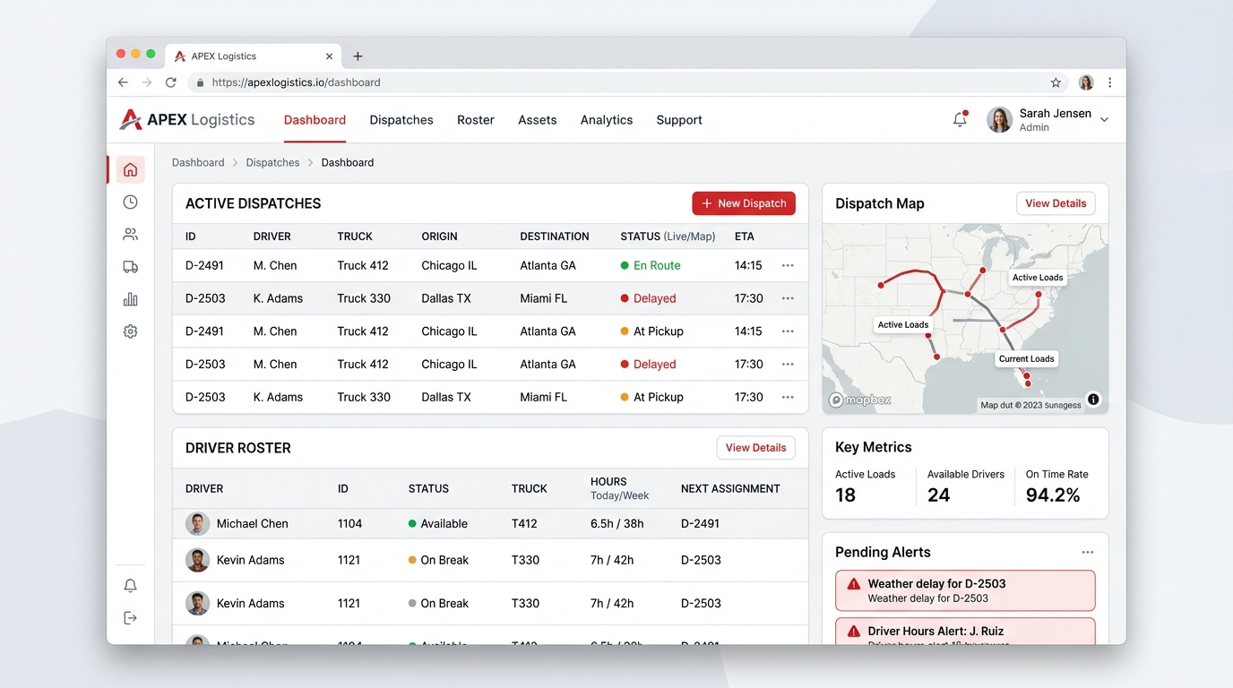Open the Assets nav tab

click(x=538, y=120)
